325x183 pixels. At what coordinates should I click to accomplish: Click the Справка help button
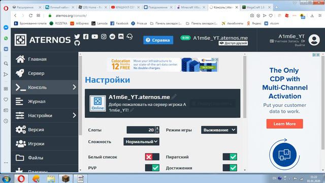pos(158,40)
